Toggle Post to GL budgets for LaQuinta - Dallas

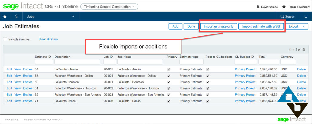(208, 101)
